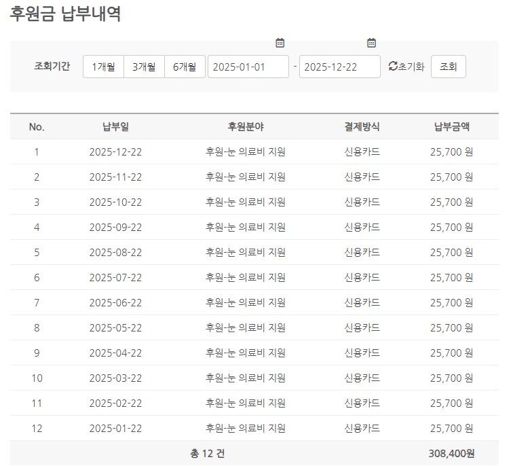This screenshot has width=511, height=466.
Task: Click the 결제방식 column header
Action: pos(362,126)
